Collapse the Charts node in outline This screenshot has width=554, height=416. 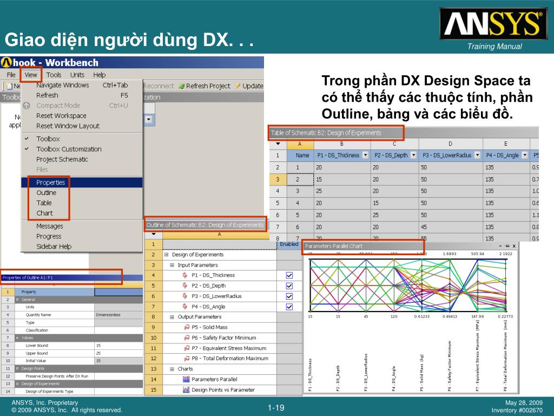pos(172,369)
